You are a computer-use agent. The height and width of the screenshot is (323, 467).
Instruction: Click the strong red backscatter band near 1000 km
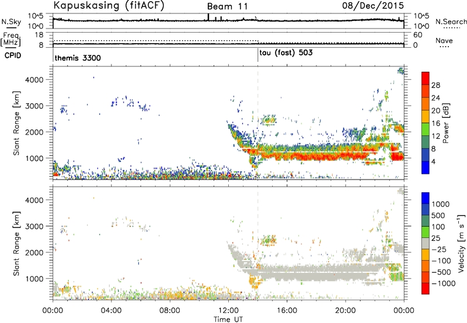tap(313, 156)
